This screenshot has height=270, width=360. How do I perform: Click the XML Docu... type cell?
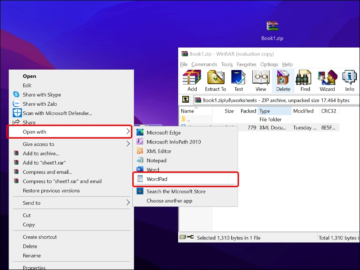273,127
